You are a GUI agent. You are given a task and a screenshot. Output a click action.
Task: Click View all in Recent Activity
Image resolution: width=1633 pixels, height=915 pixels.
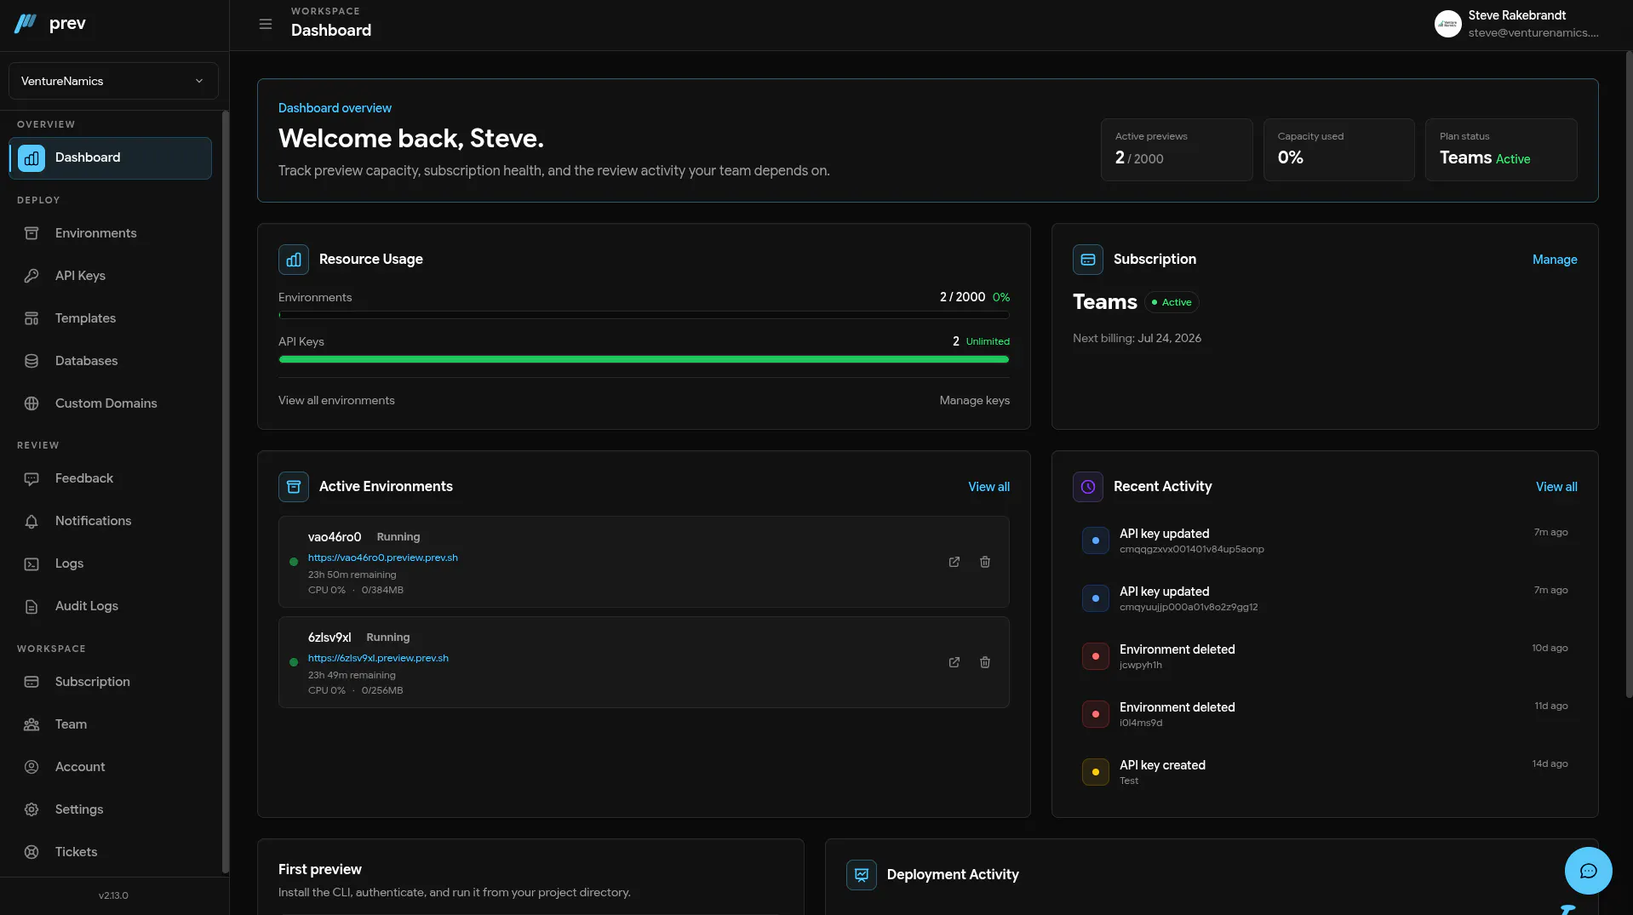point(1556,487)
